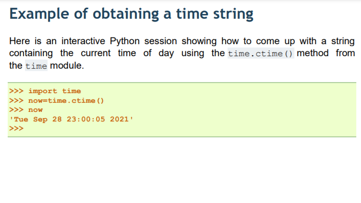Viewport: 361px width, 203px height.
Task: Click the word 'session' in the paragraph
Action: [x=160, y=41]
